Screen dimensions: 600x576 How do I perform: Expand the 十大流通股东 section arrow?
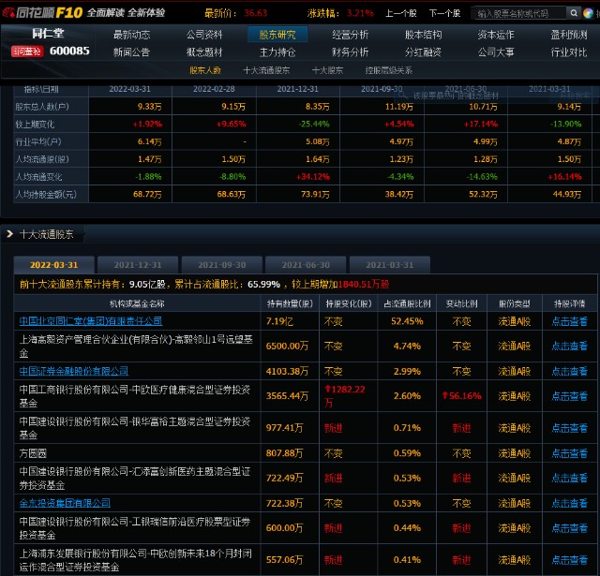point(10,234)
